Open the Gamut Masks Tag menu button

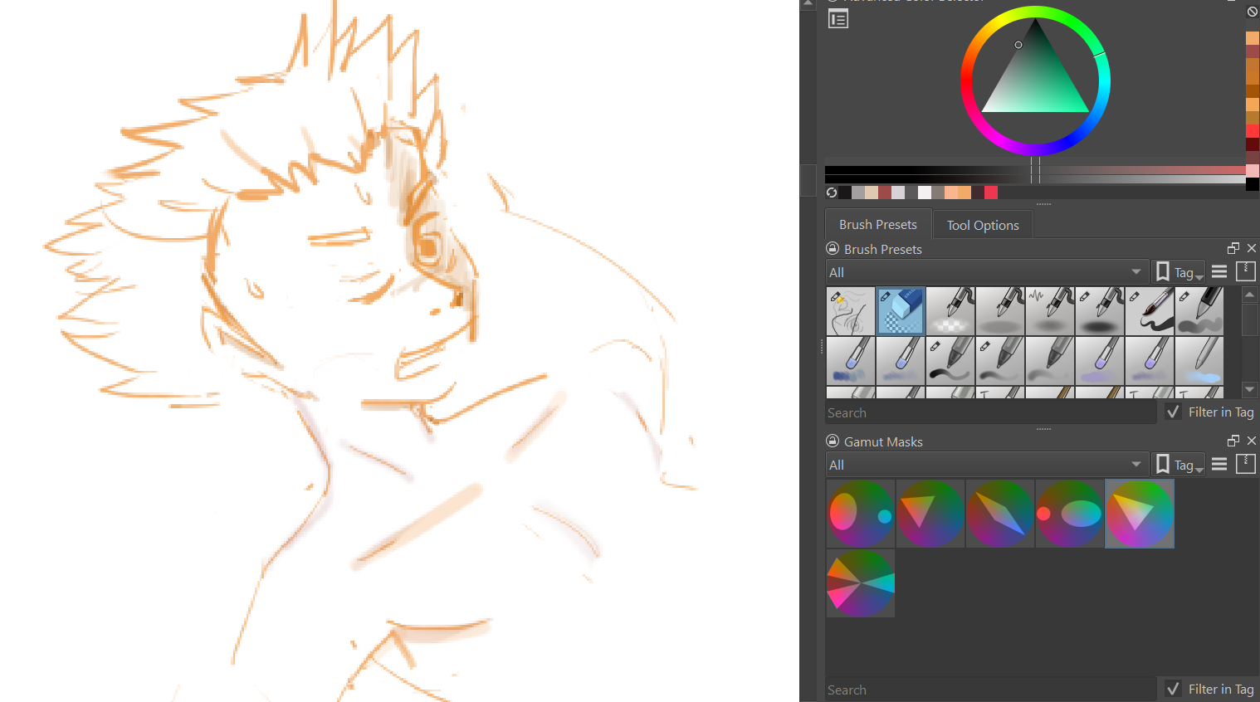pyautogui.click(x=1179, y=465)
